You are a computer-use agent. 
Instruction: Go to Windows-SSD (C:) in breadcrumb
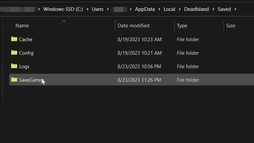point(63,9)
